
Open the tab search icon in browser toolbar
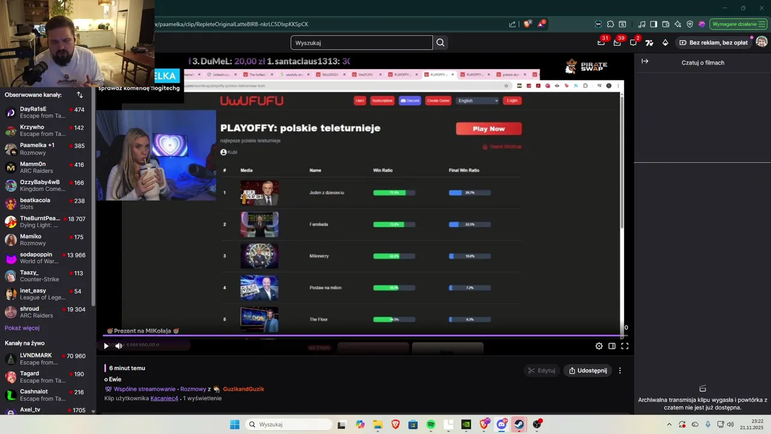622,24
